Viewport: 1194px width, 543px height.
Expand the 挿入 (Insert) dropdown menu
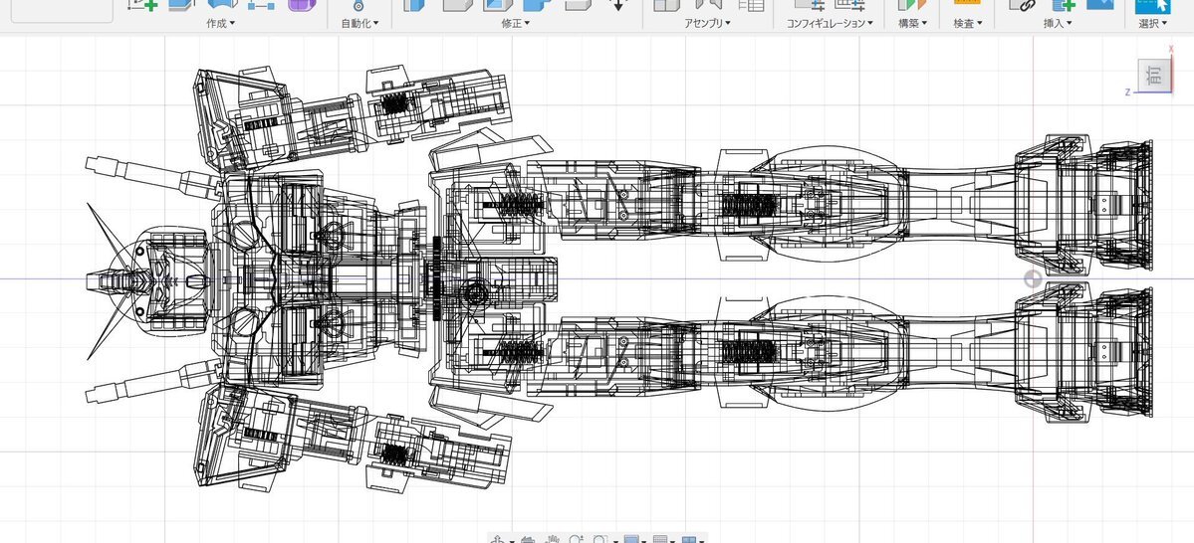(x=1058, y=23)
